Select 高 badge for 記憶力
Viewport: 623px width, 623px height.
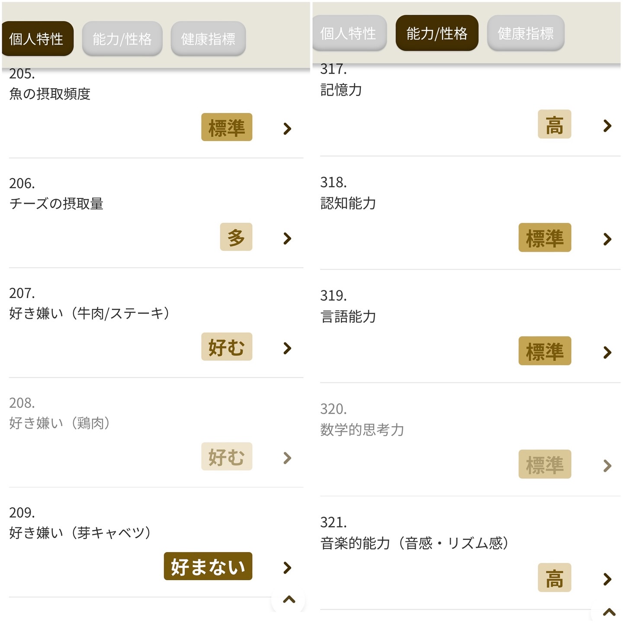click(554, 125)
